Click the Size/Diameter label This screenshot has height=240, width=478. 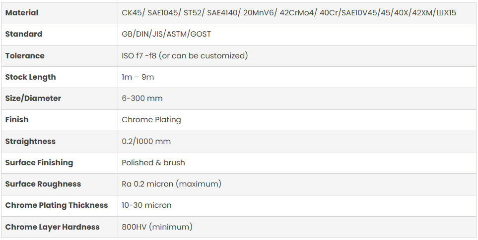[33, 98]
